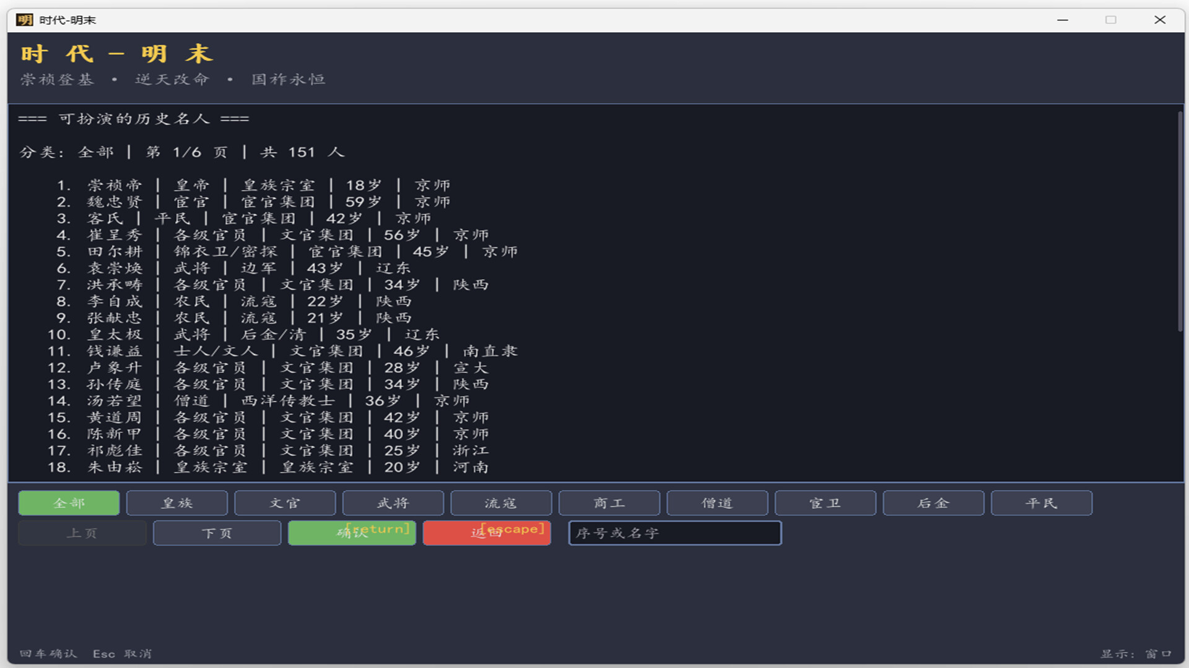This screenshot has width=1189, height=668.
Task: Show the 武将 category
Action: 393,503
